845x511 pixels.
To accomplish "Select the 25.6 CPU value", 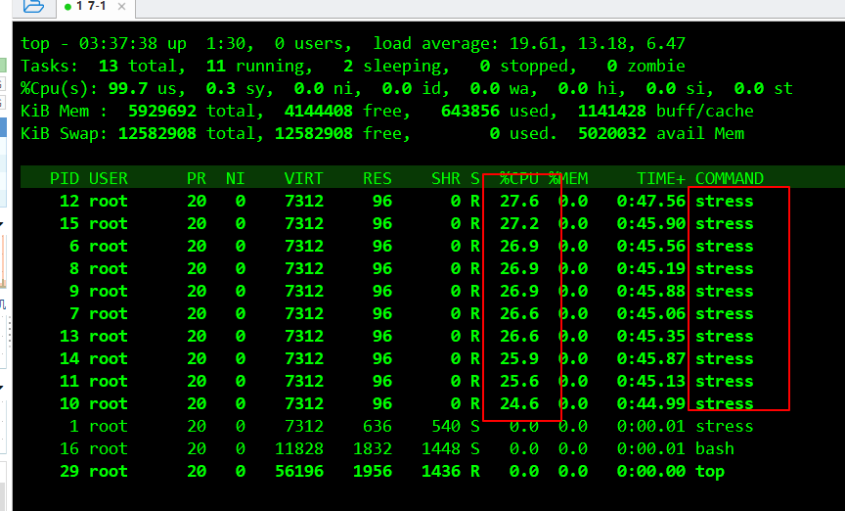I will 519,382.
